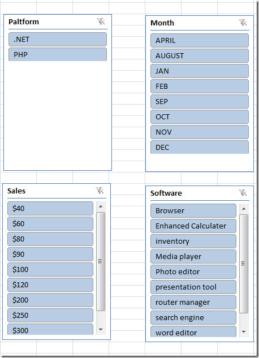
Task: Select the $100 sales item
Action: click(x=50, y=269)
